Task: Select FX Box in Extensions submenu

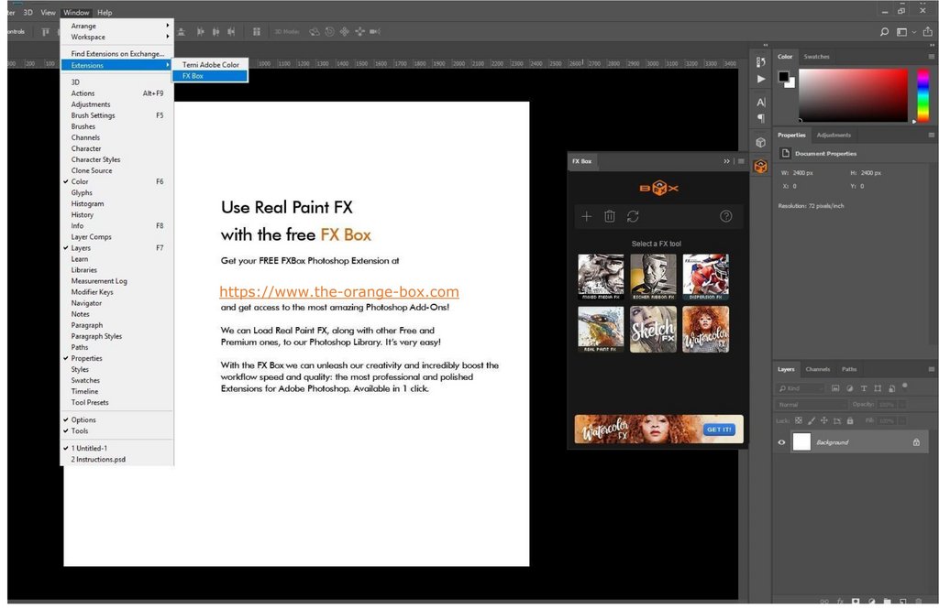Action: pos(193,76)
